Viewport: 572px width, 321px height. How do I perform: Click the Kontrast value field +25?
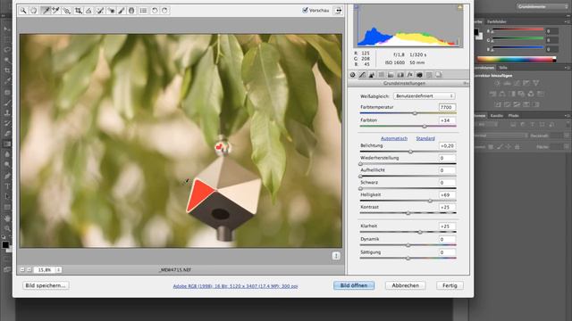(447, 207)
